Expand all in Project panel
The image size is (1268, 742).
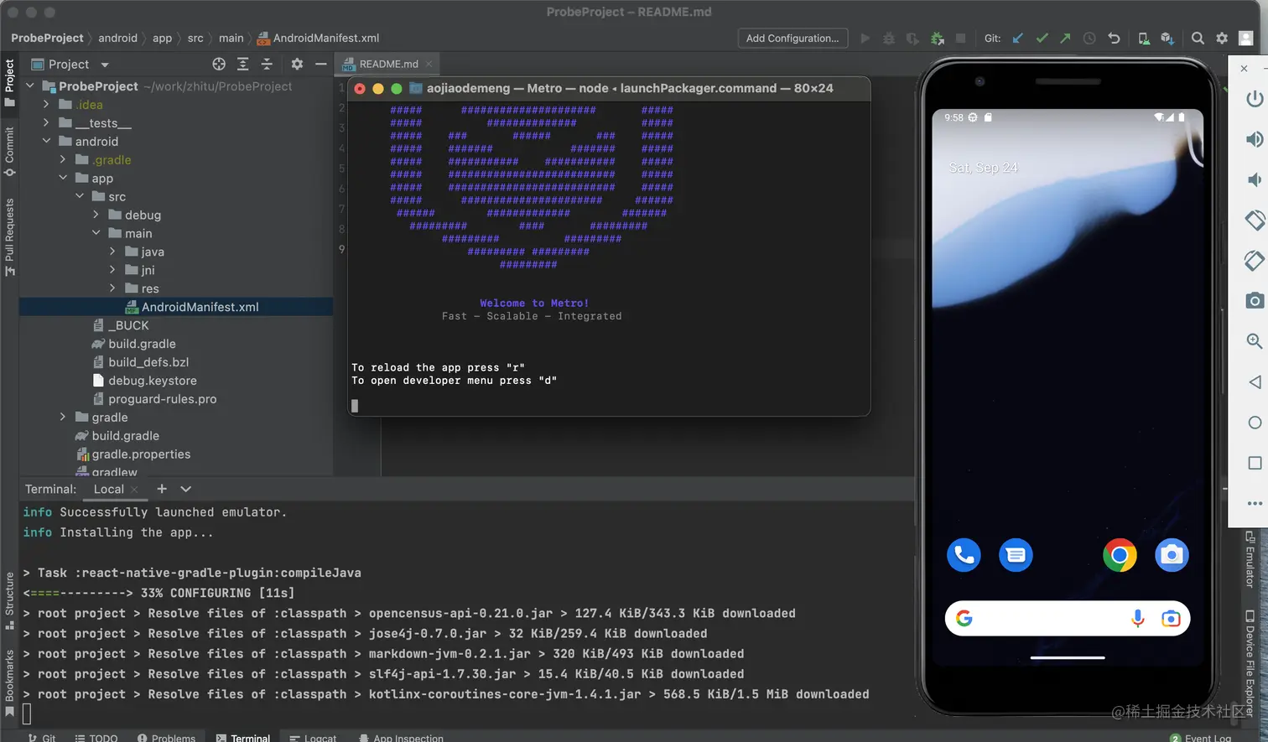tap(242, 64)
